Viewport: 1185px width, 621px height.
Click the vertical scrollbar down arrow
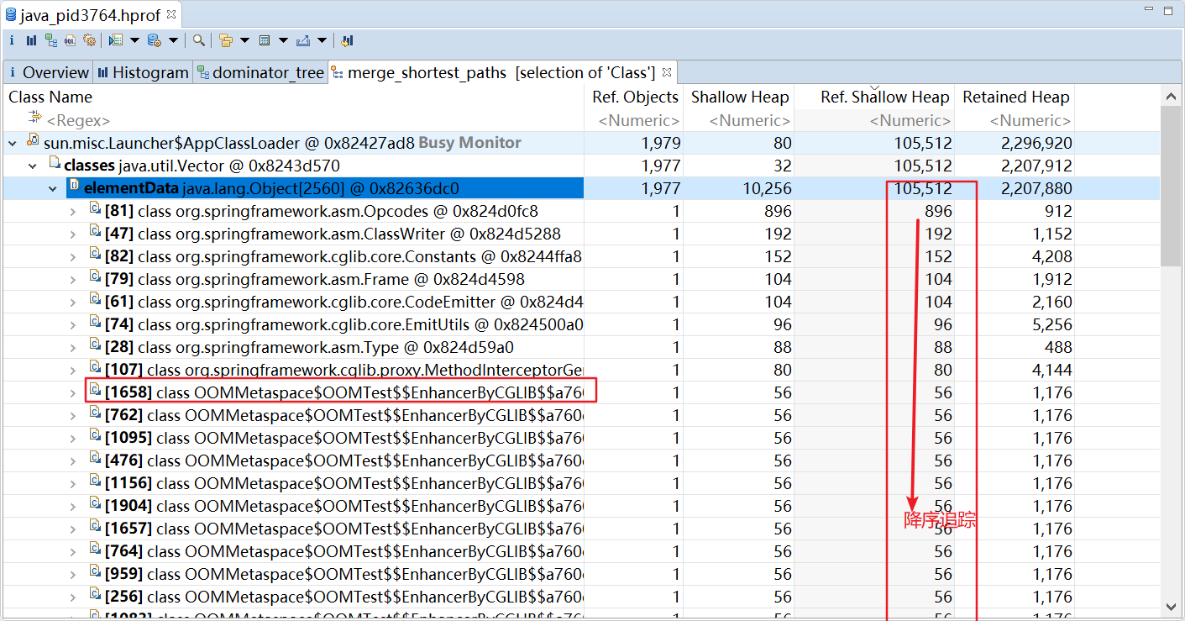(x=1171, y=606)
